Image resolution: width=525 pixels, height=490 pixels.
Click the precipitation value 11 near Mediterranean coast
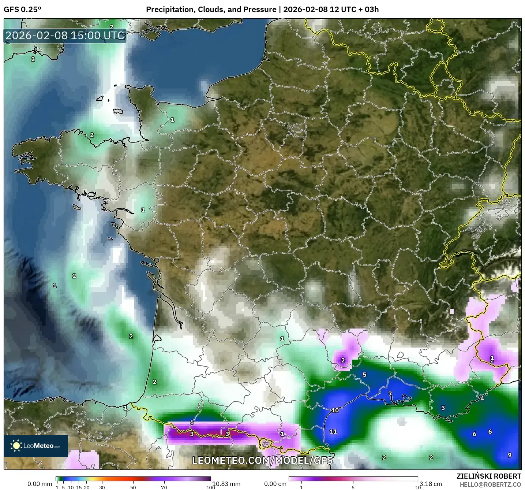point(333,431)
